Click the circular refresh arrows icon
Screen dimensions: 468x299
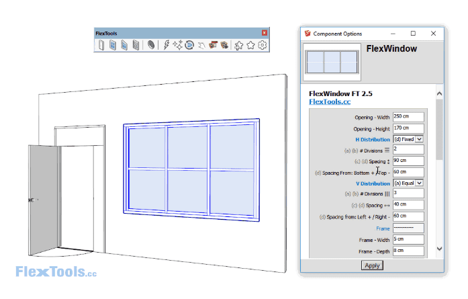[x=189, y=46]
